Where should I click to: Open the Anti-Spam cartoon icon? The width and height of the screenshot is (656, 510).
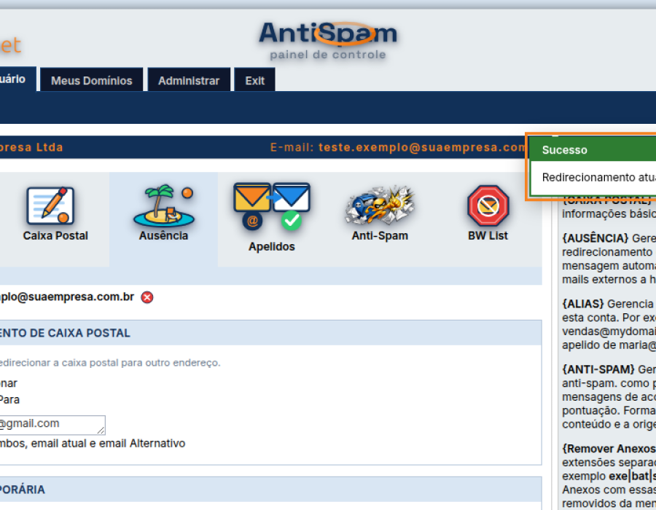coord(380,205)
